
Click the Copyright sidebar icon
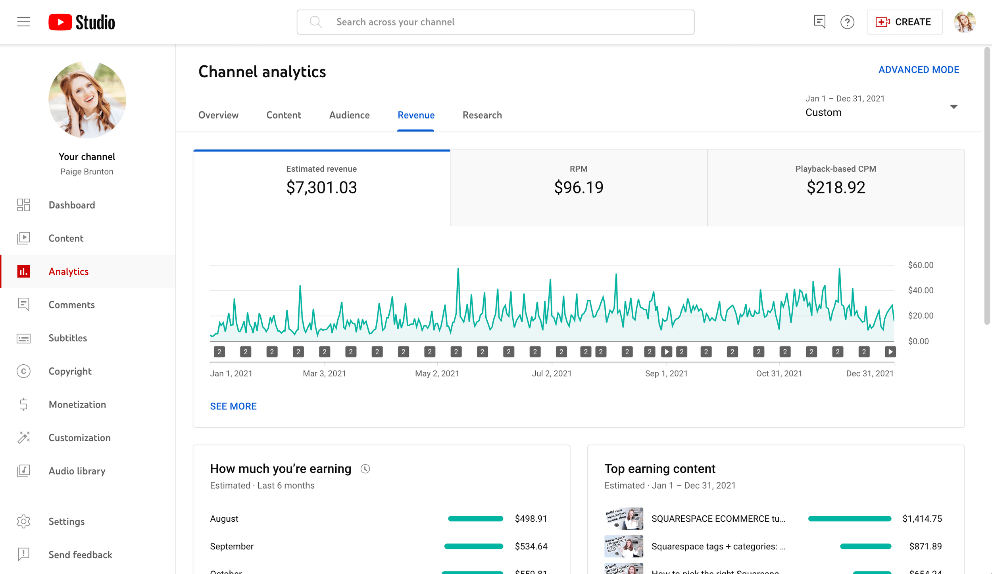23,371
